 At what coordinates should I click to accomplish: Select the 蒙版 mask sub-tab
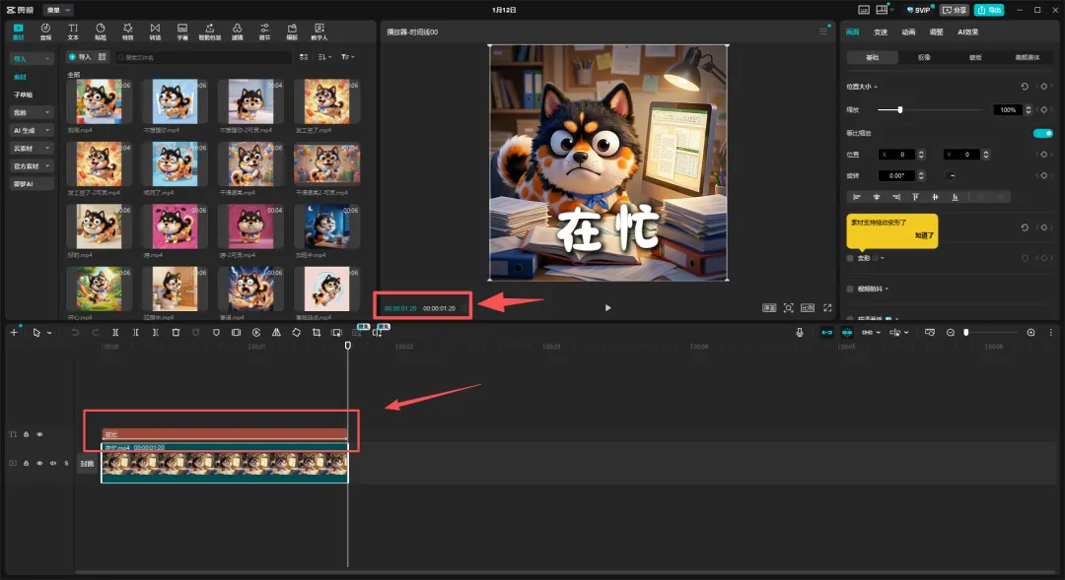[975, 58]
